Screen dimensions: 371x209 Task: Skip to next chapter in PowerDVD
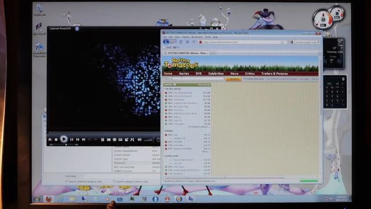[x=83, y=139]
